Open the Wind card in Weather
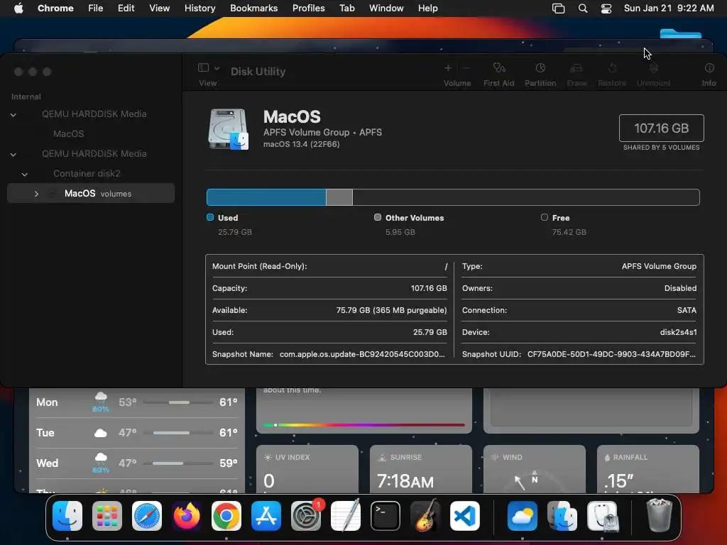This screenshot has height=545, width=727. click(x=535, y=469)
